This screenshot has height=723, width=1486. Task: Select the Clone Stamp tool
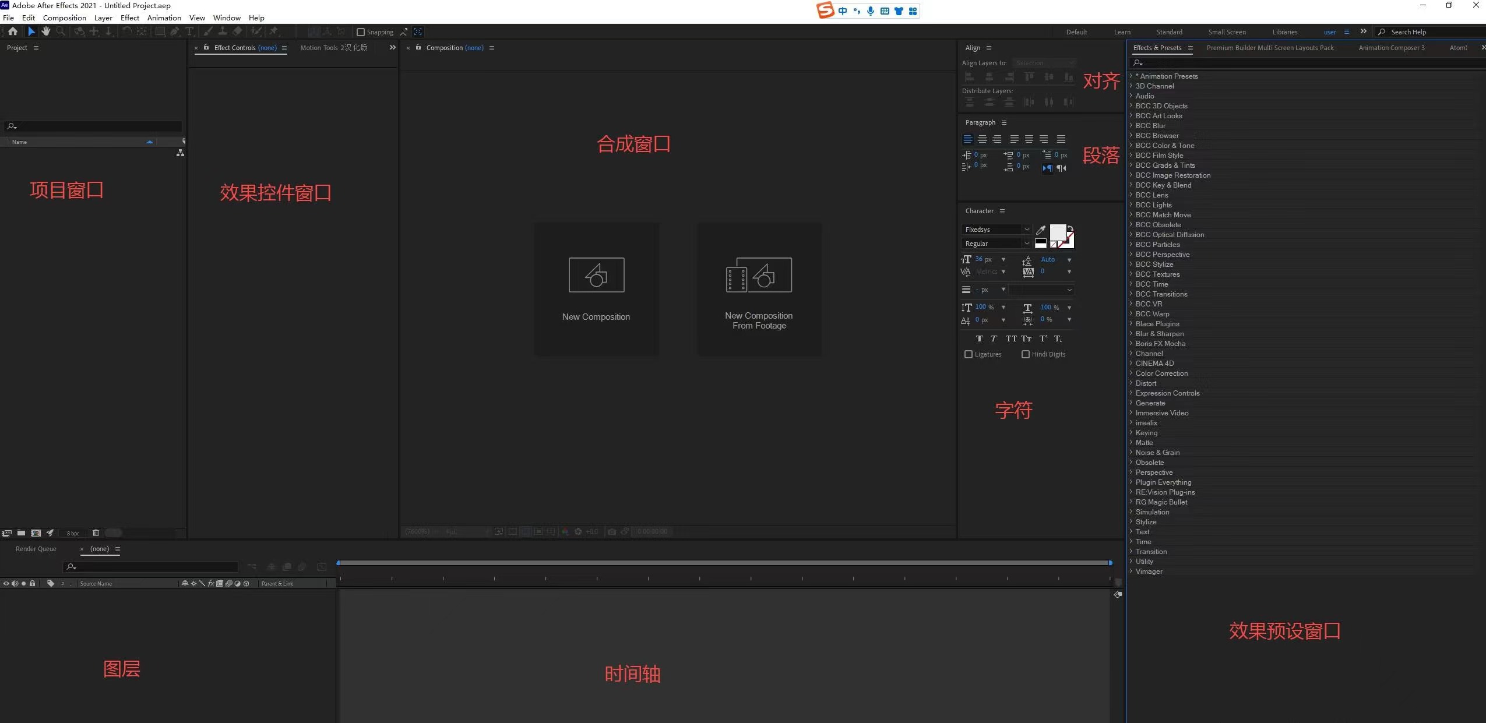pyautogui.click(x=223, y=31)
